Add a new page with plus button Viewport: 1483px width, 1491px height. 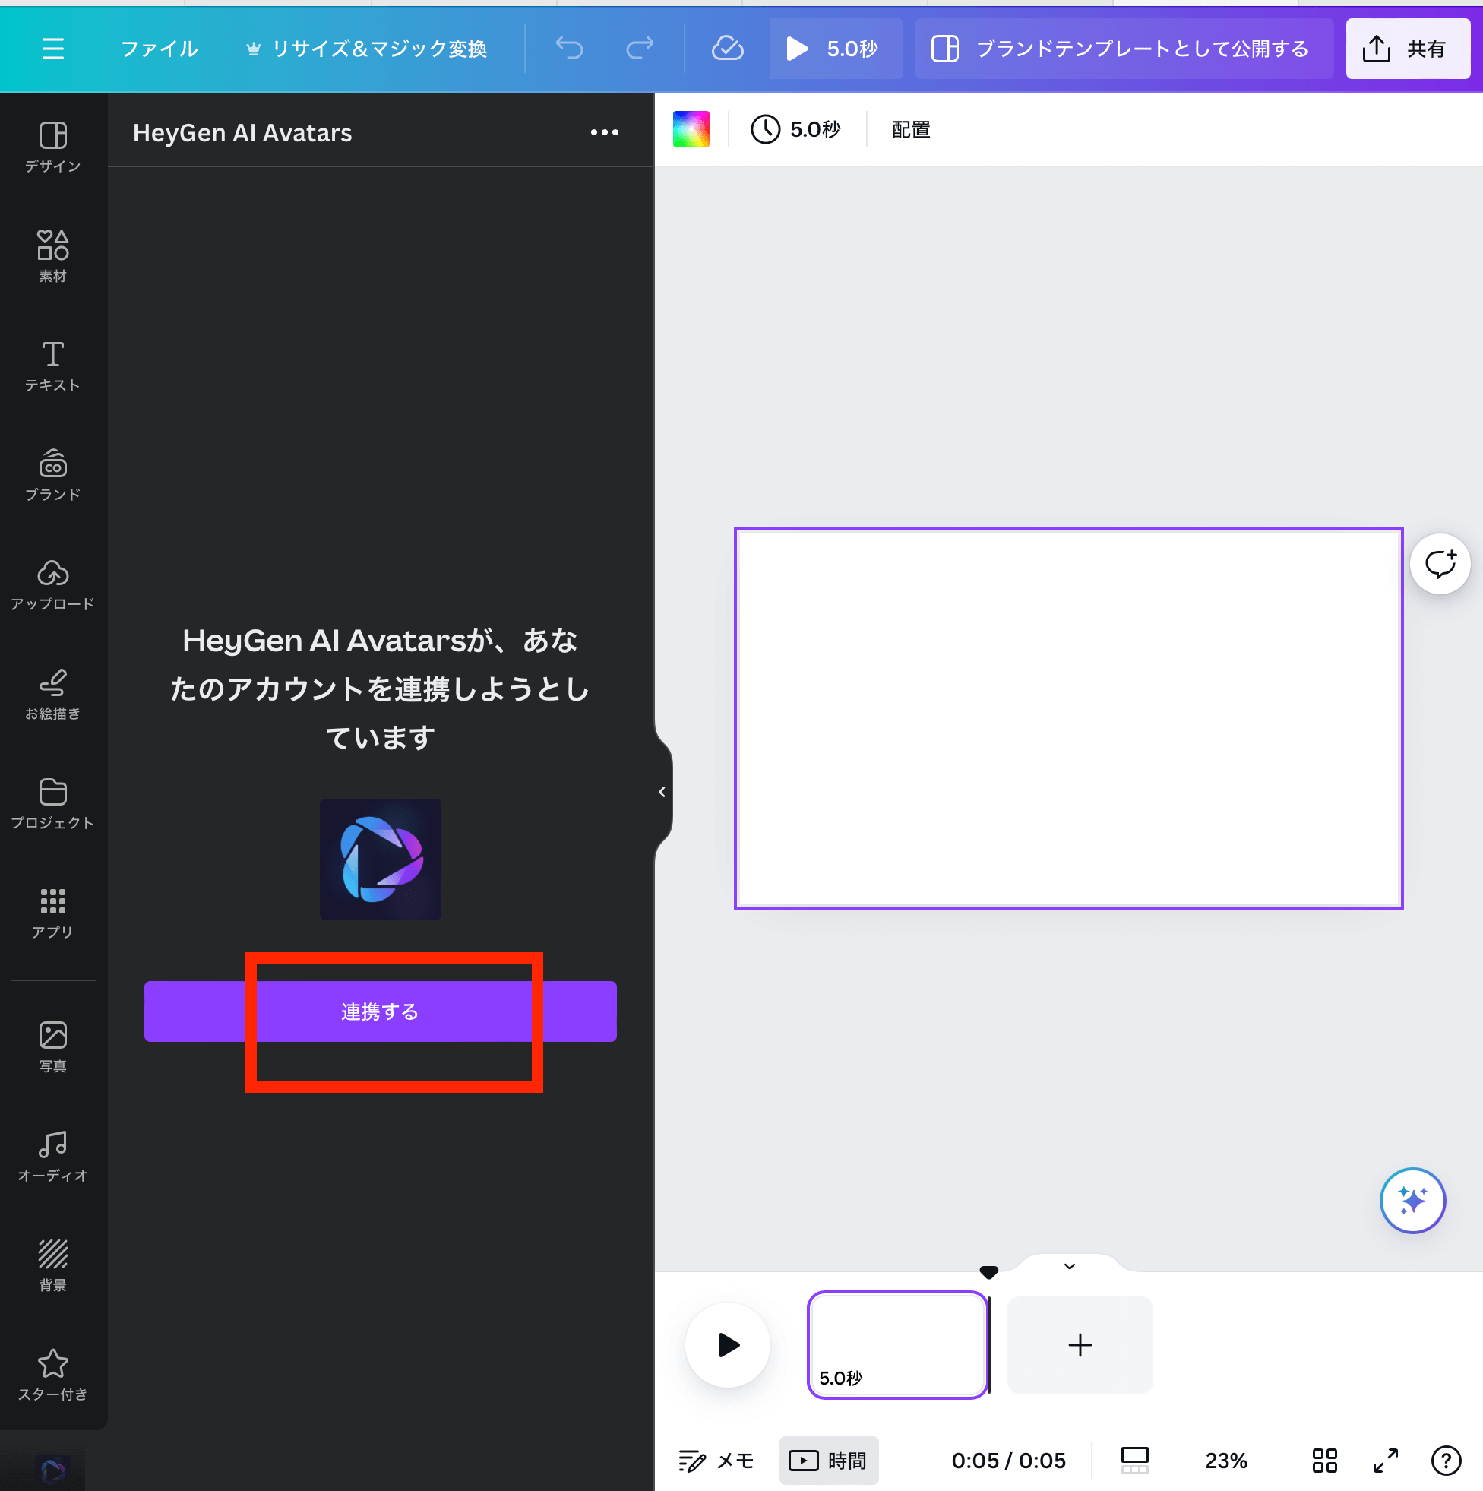coord(1080,1345)
